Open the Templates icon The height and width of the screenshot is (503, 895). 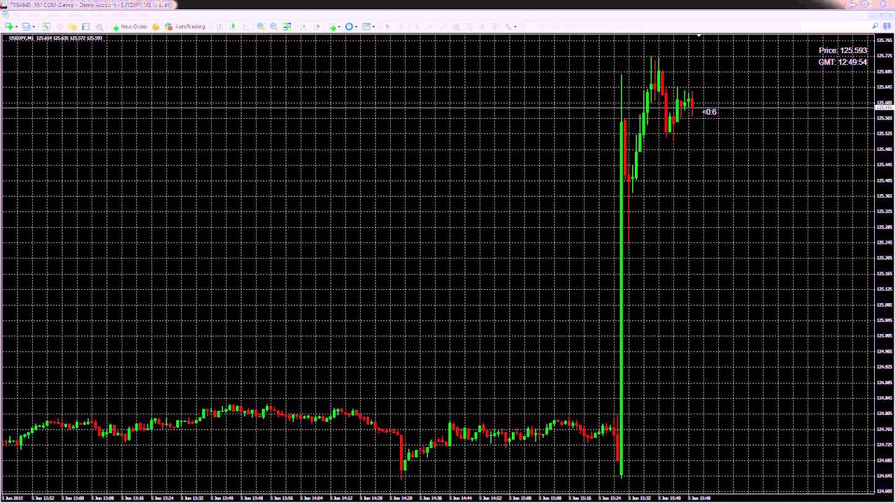[366, 27]
